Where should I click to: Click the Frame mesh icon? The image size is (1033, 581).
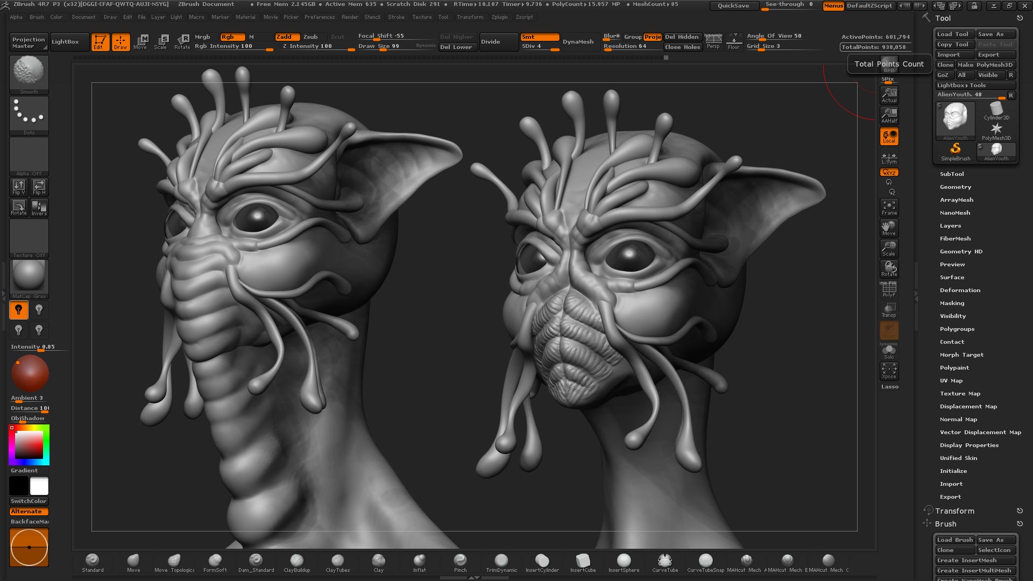coord(889,208)
